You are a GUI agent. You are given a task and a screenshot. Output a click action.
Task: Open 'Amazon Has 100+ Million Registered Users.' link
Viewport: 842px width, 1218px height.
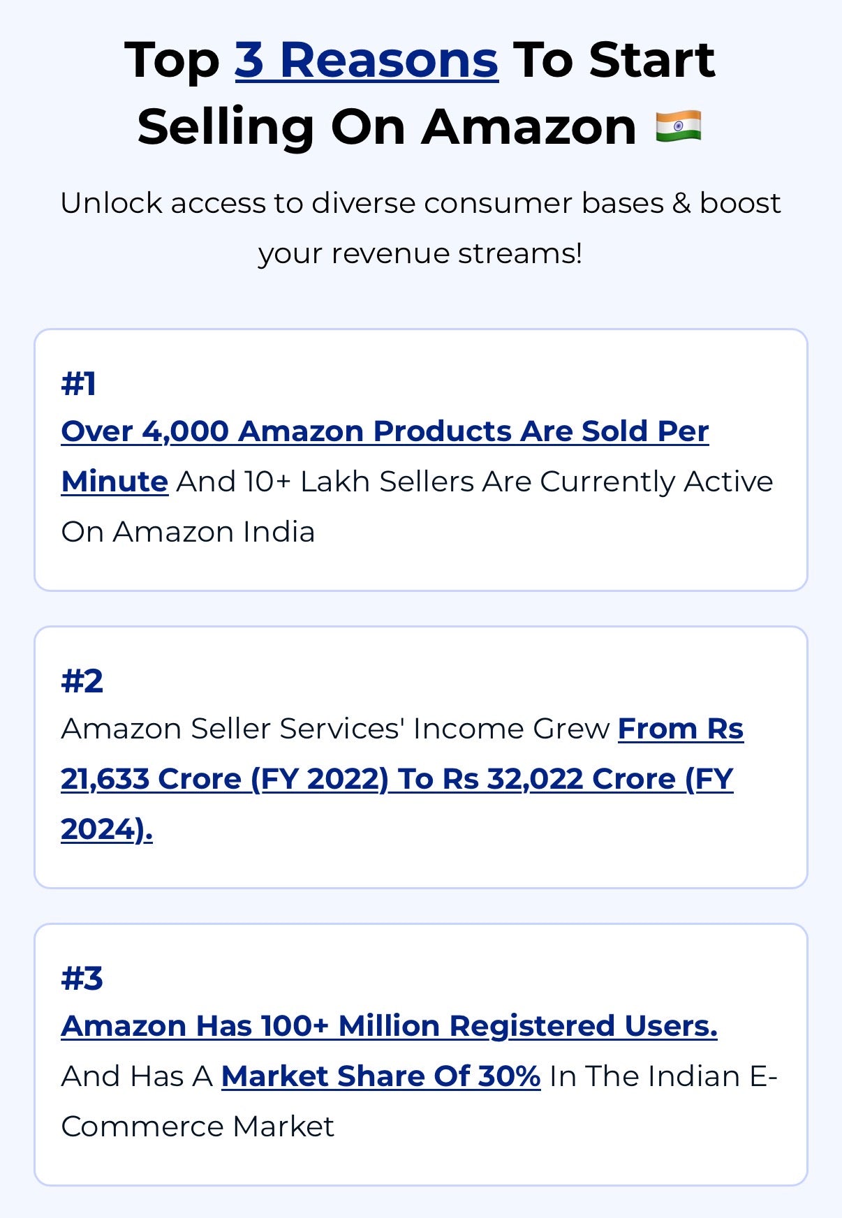pyautogui.click(x=389, y=1026)
